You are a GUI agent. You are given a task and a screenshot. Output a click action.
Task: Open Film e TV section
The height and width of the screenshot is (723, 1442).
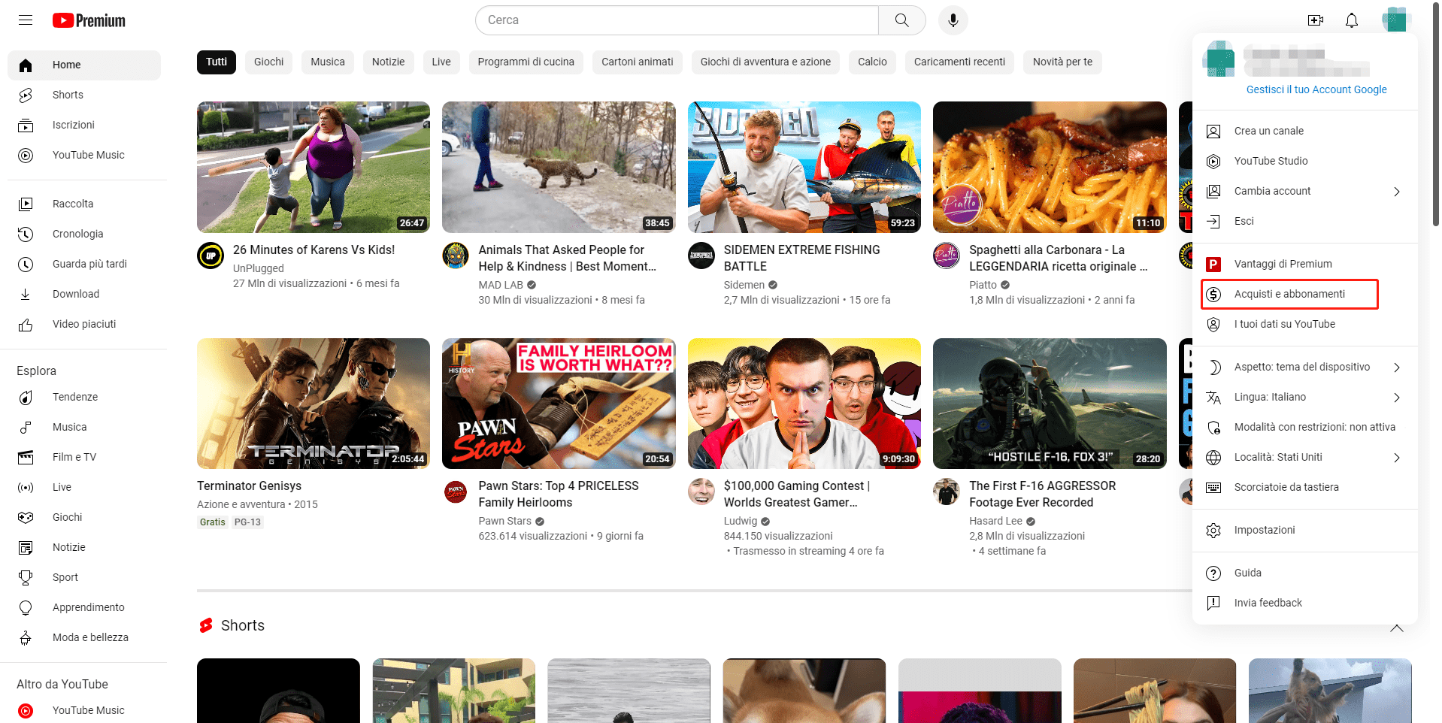(84, 457)
